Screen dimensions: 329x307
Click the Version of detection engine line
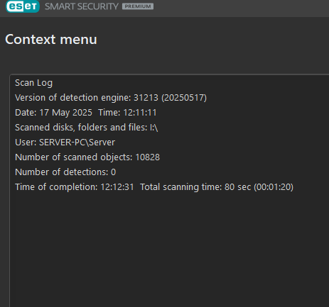click(111, 98)
